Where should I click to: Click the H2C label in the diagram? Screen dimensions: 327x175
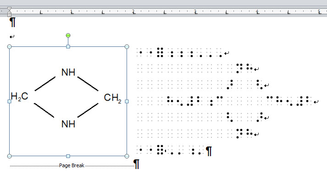coord(19,96)
